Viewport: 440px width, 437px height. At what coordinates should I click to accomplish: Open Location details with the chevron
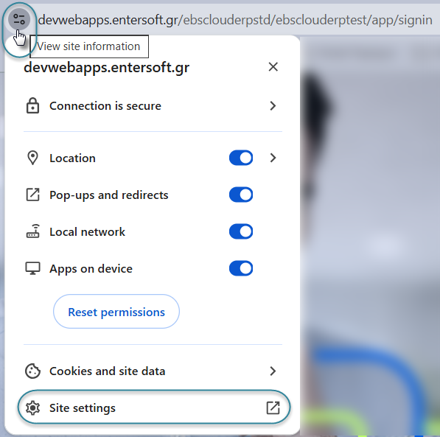(x=273, y=158)
